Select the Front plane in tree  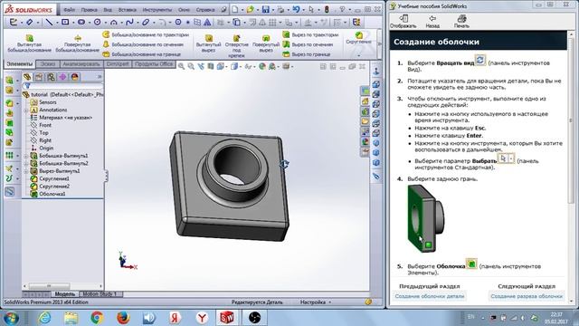click(x=45, y=125)
